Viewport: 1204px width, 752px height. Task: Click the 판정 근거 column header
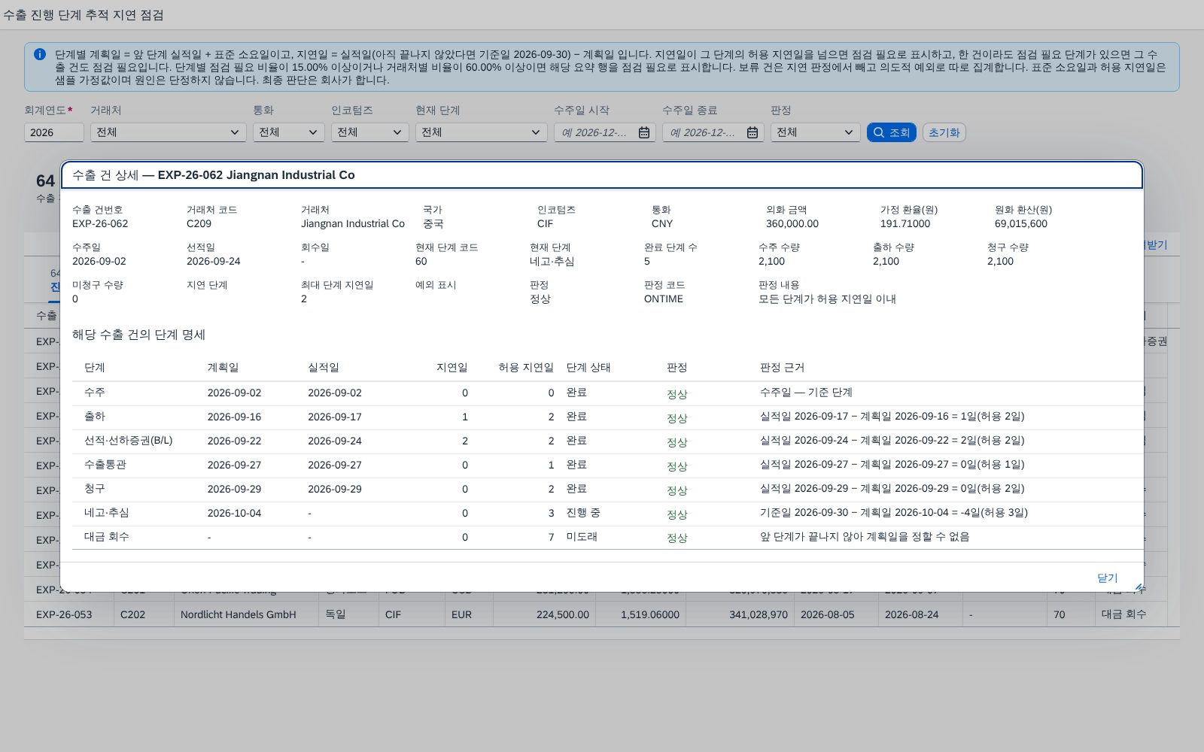[x=782, y=368]
